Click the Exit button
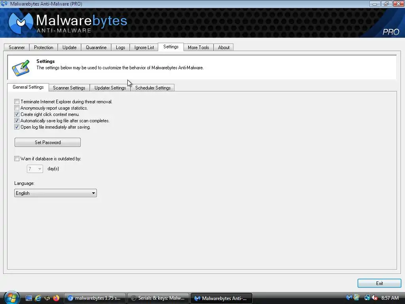405x304 pixels. 379,283
